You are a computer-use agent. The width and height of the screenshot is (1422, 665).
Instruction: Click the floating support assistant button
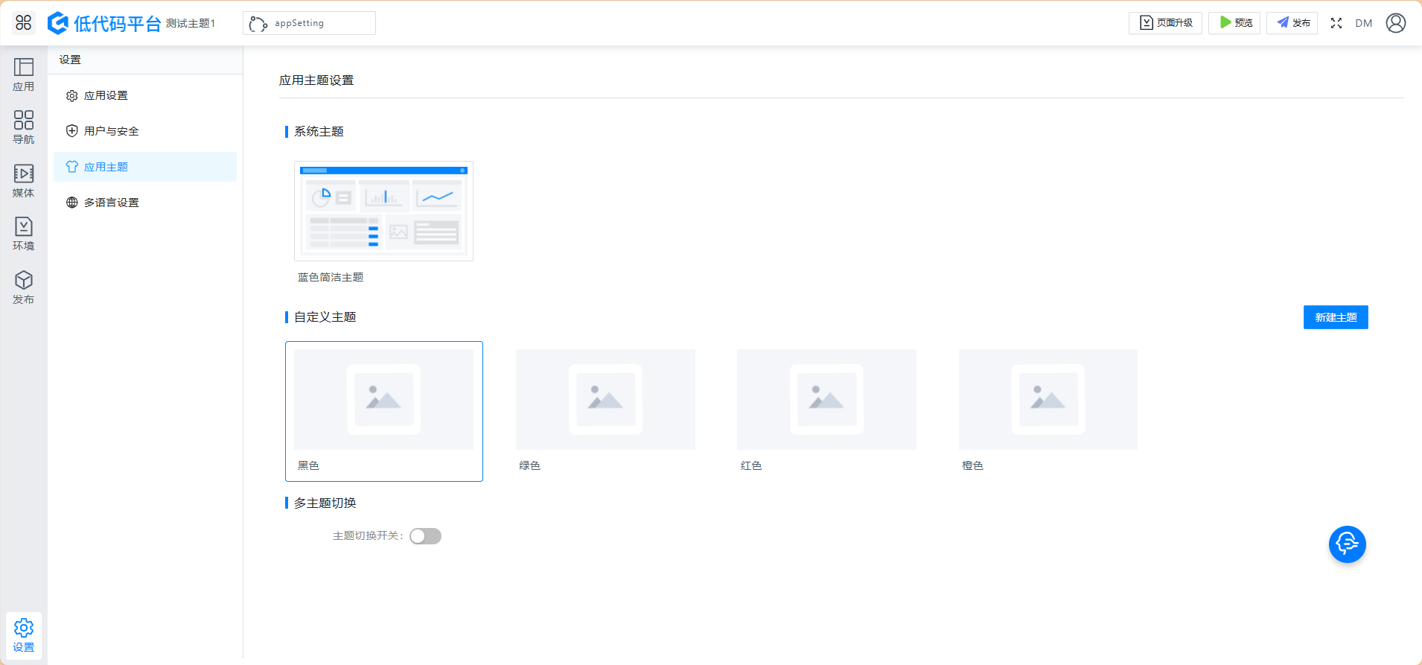(x=1347, y=544)
